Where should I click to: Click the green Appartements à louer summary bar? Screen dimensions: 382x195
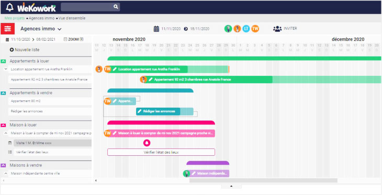click(x=244, y=59)
